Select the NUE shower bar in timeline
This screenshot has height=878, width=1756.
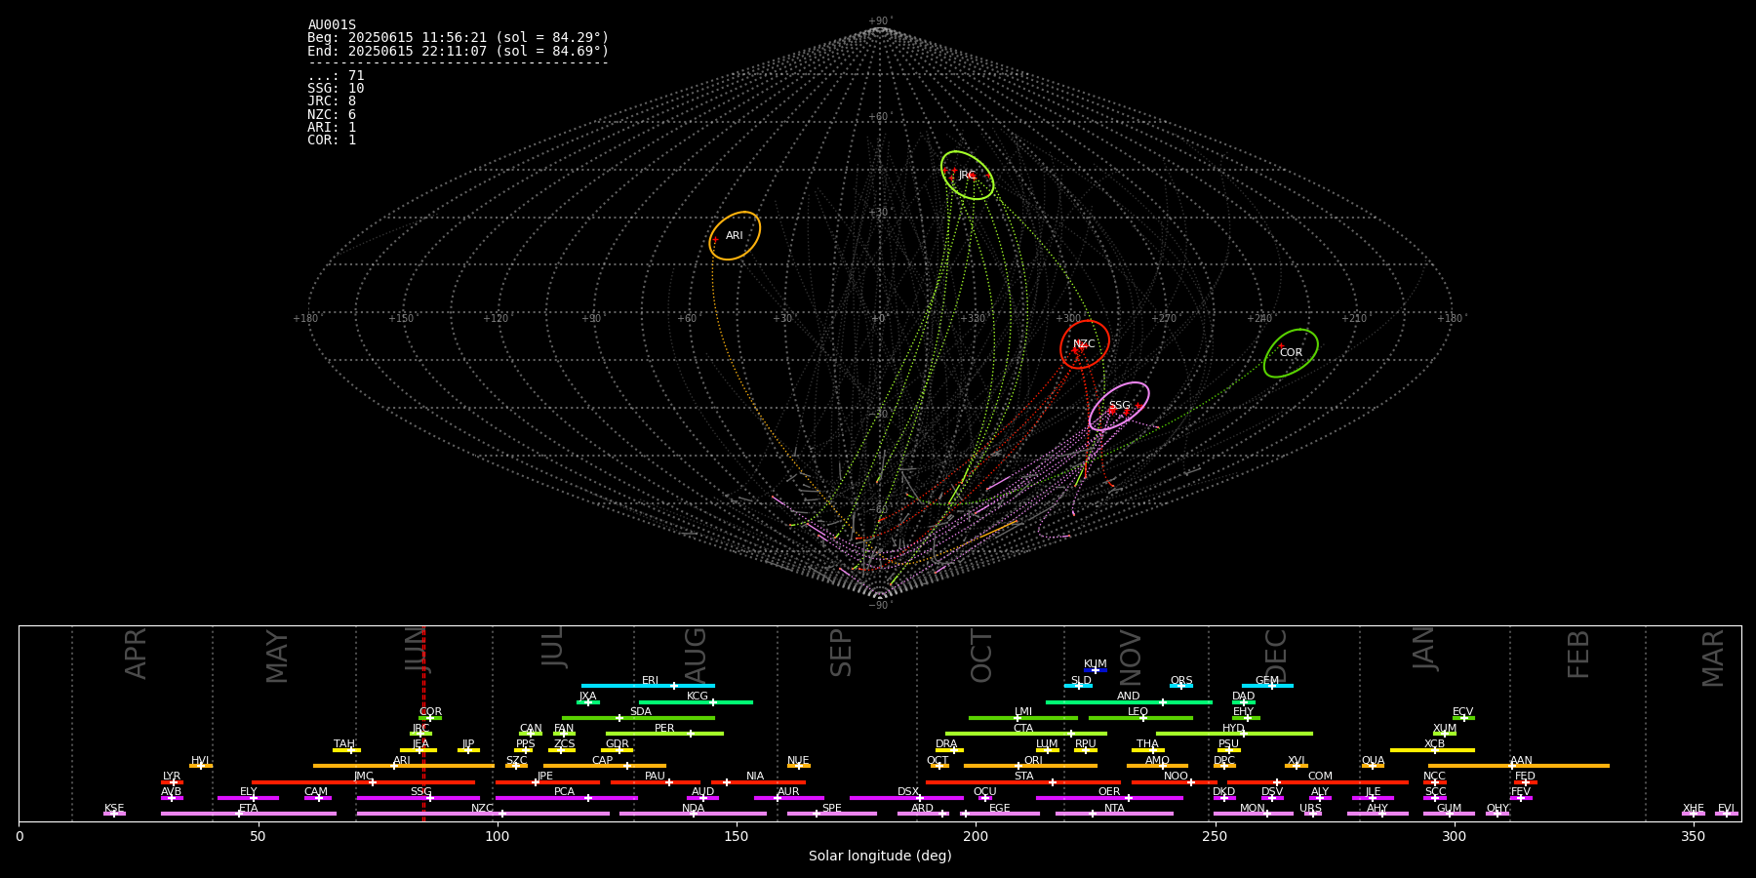(799, 766)
